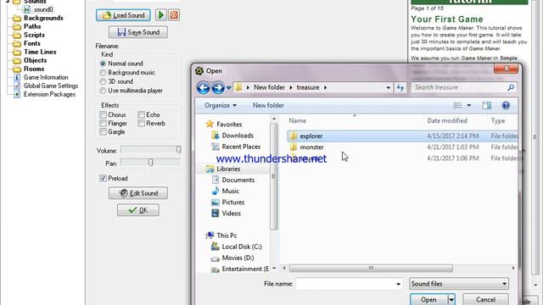Screen dimensions: 543x305
Task: Click the Pan slider handle
Action: (151, 162)
